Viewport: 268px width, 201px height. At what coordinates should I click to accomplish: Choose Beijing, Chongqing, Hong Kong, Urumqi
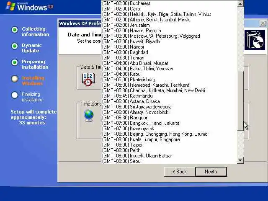click(x=169, y=134)
